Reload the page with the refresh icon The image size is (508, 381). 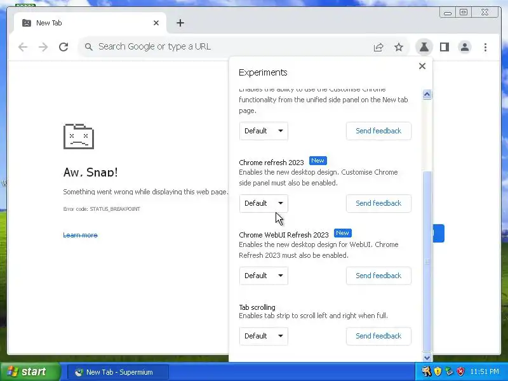pos(63,47)
